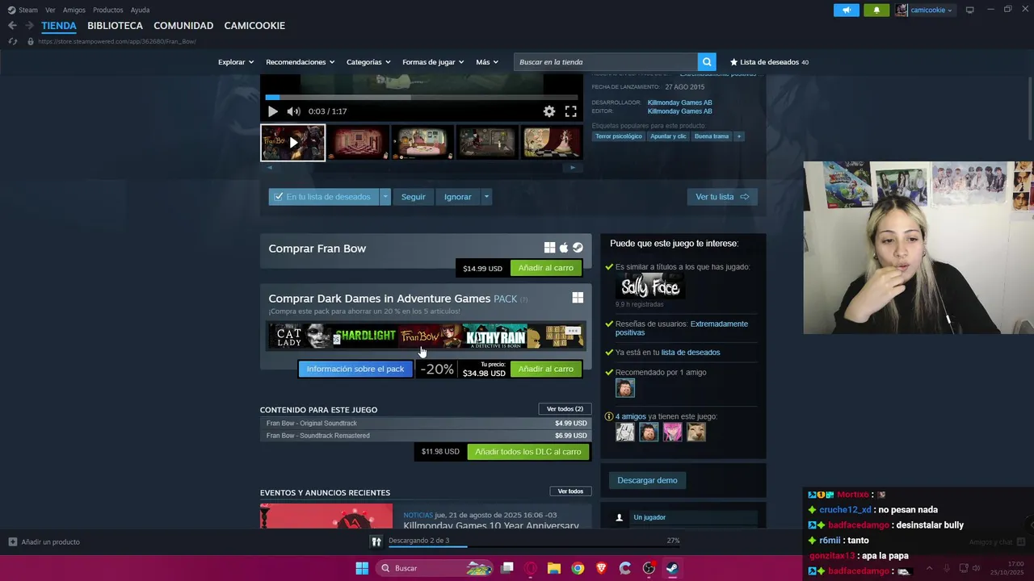This screenshot has height=581, width=1034.
Task: Open Formas de jugar dropdown
Action: click(x=433, y=62)
